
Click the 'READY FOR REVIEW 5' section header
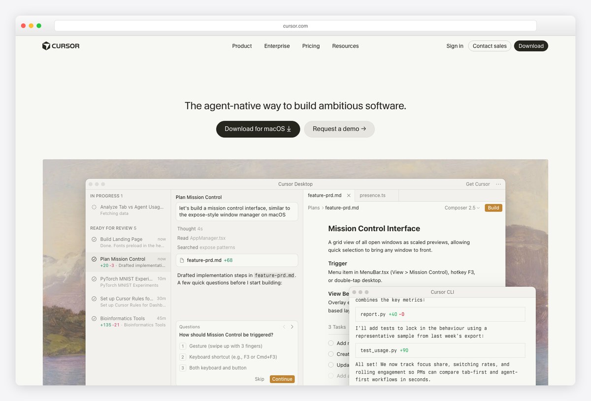[x=113, y=228]
